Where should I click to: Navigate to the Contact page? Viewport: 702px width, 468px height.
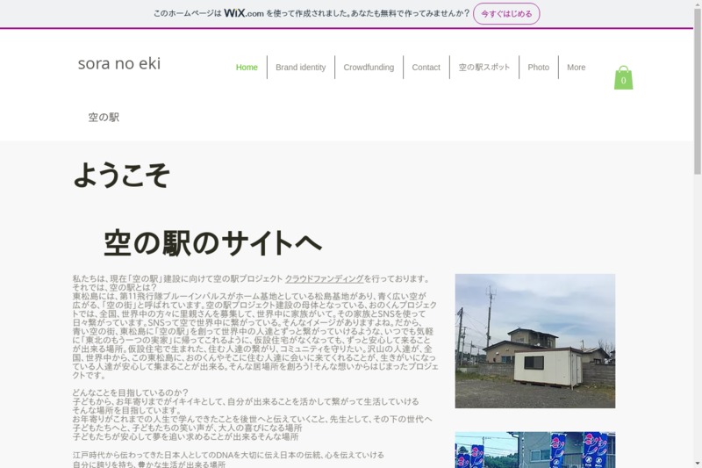pyautogui.click(x=426, y=68)
